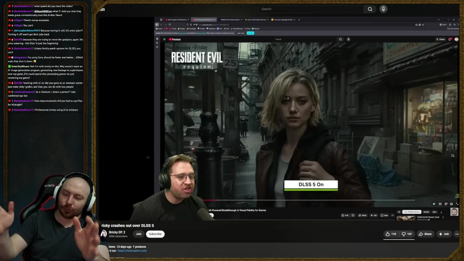Share the inner NVIDIA video

[x=362, y=215]
